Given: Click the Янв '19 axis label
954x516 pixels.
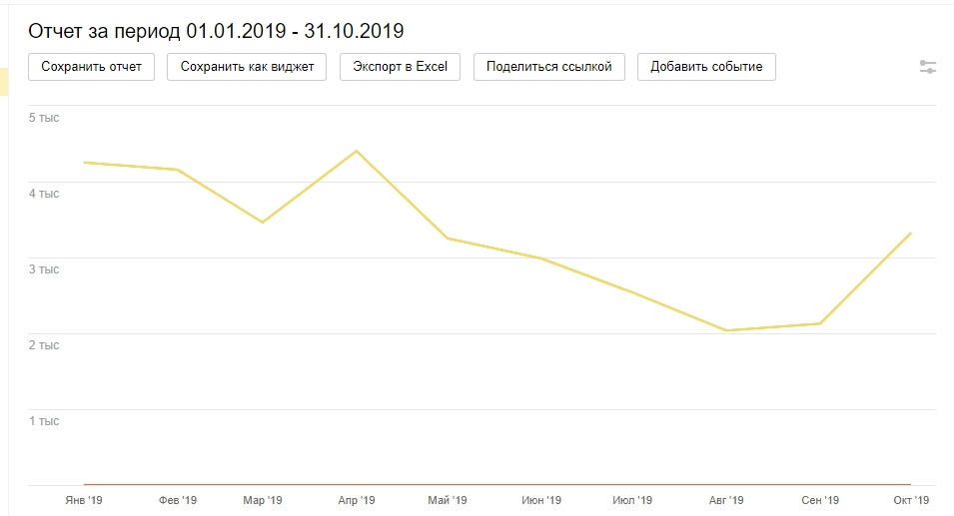Looking at the screenshot, I should (84, 500).
